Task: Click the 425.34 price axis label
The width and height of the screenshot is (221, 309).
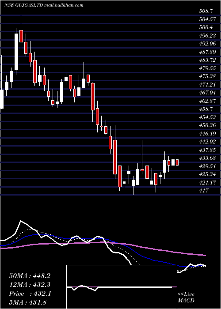Action: 207,174
